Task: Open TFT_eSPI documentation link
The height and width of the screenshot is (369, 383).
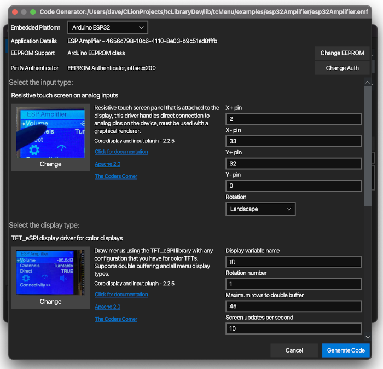Action: [121, 295]
